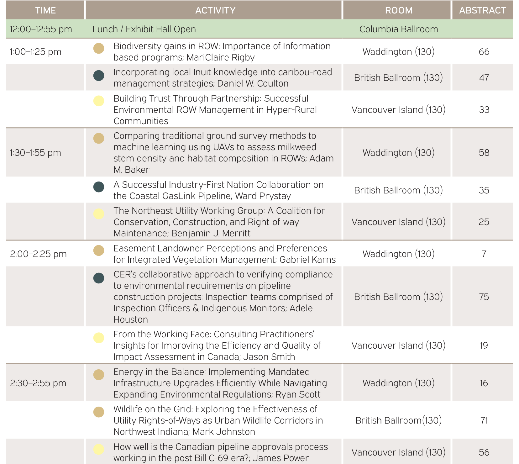Click dark dot beside Coastal GasLink Pipeline talk
The height and width of the screenshot is (464, 519).
pyautogui.click(x=99, y=187)
